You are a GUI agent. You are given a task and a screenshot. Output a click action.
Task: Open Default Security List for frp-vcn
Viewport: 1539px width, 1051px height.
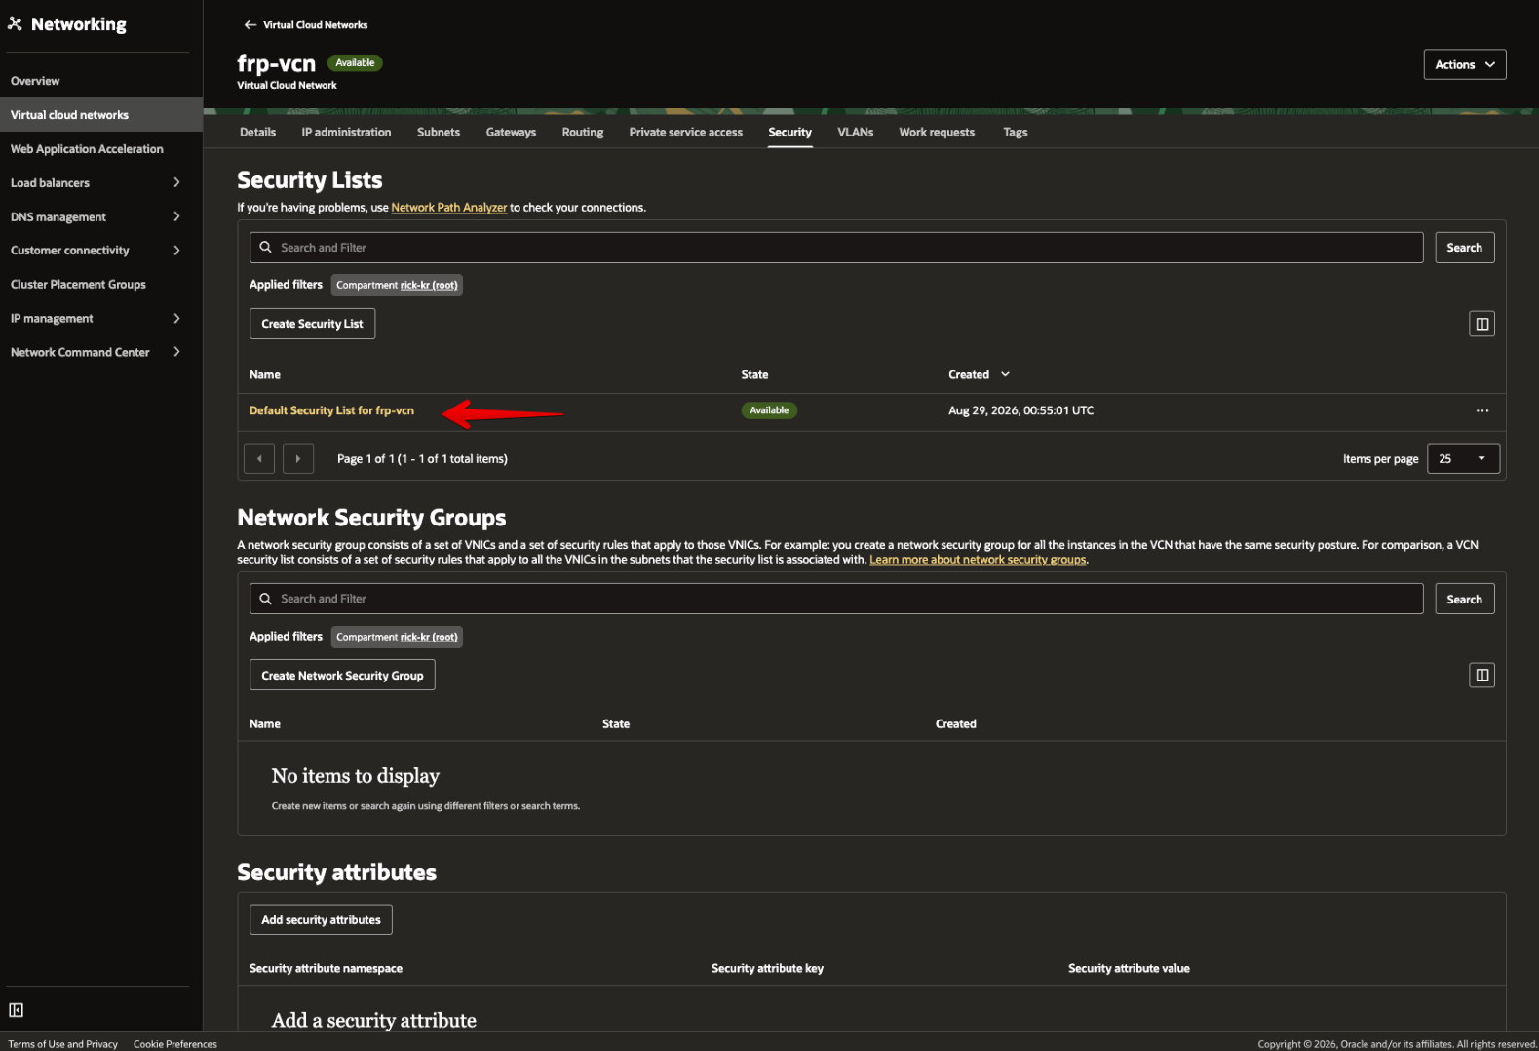(x=331, y=410)
